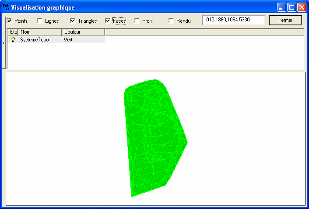The height and width of the screenshot is (209, 309).
Task: Click the Couleur column header
Action: pyautogui.click(x=83, y=32)
